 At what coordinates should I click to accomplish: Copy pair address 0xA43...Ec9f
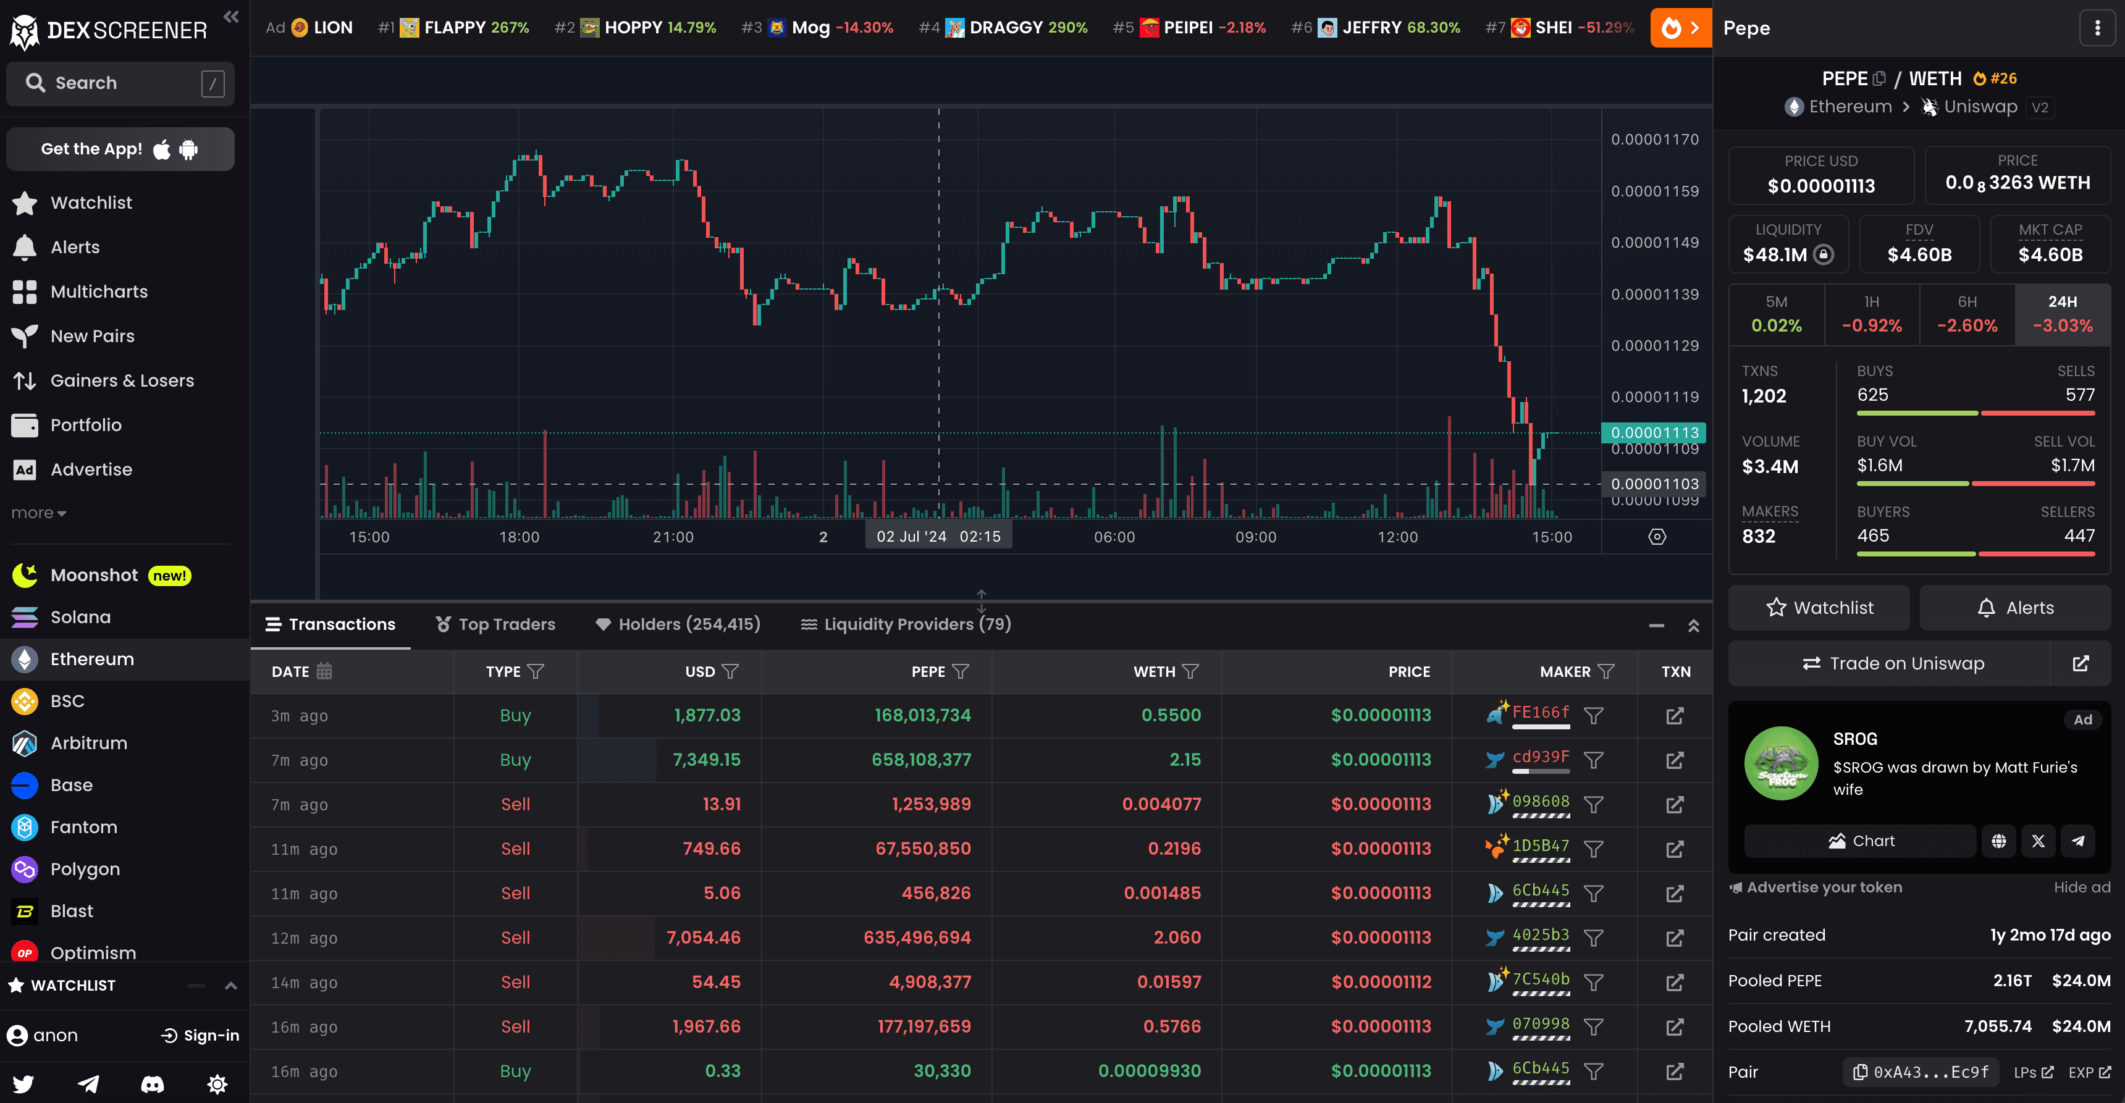1921,1073
